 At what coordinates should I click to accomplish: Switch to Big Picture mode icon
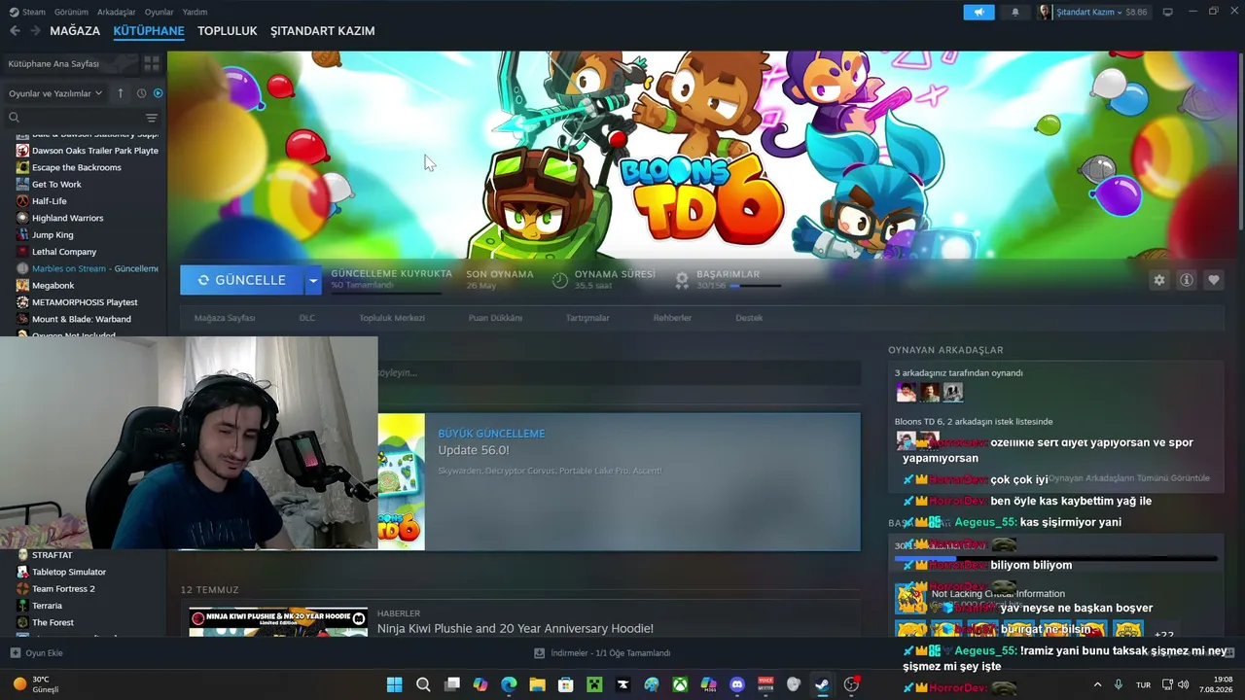pyautogui.click(x=1168, y=12)
